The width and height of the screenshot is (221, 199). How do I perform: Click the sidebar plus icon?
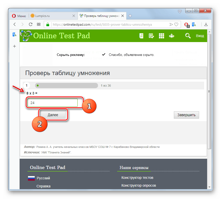click(15, 46)
